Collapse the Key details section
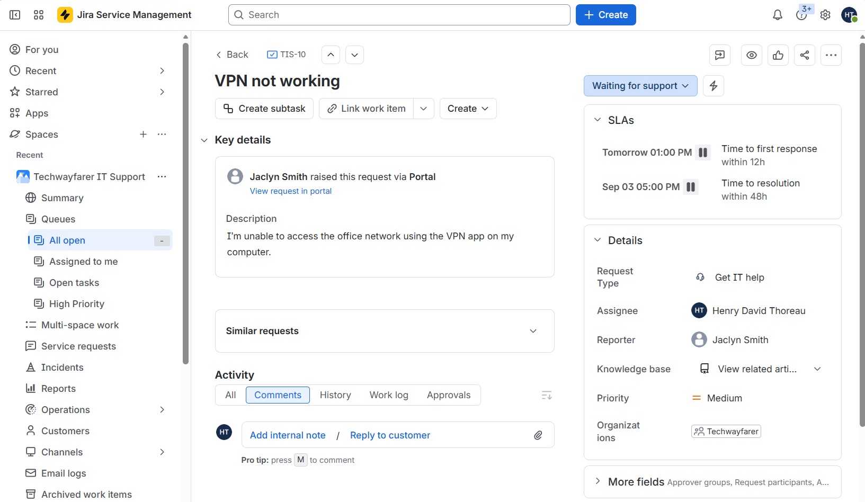865x502 pixels. [204, 140]
